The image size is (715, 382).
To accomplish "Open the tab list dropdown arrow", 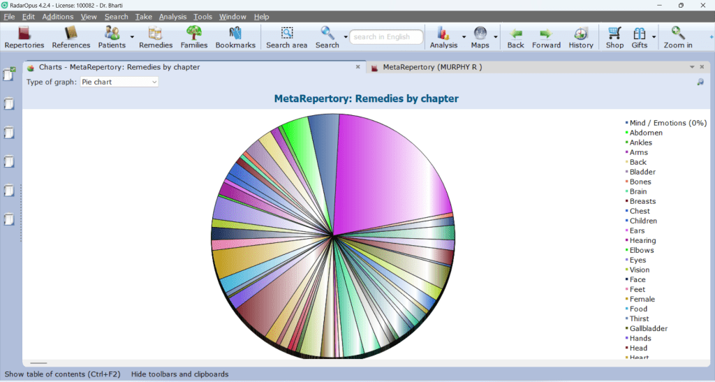I will 692,67.
